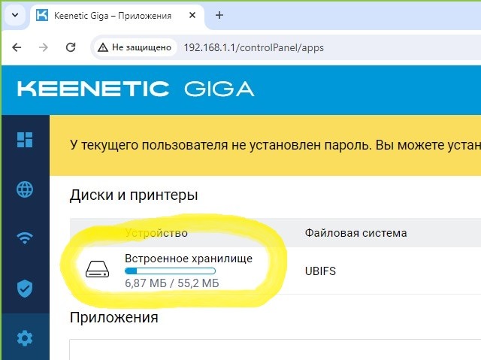Reload the page with refresh button
481x360 pixels.
pos(71,47)
